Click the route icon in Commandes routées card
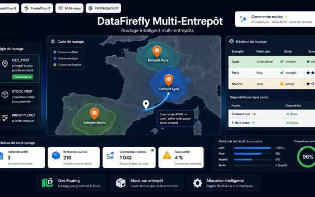315x197 pixels. (110, 156)
